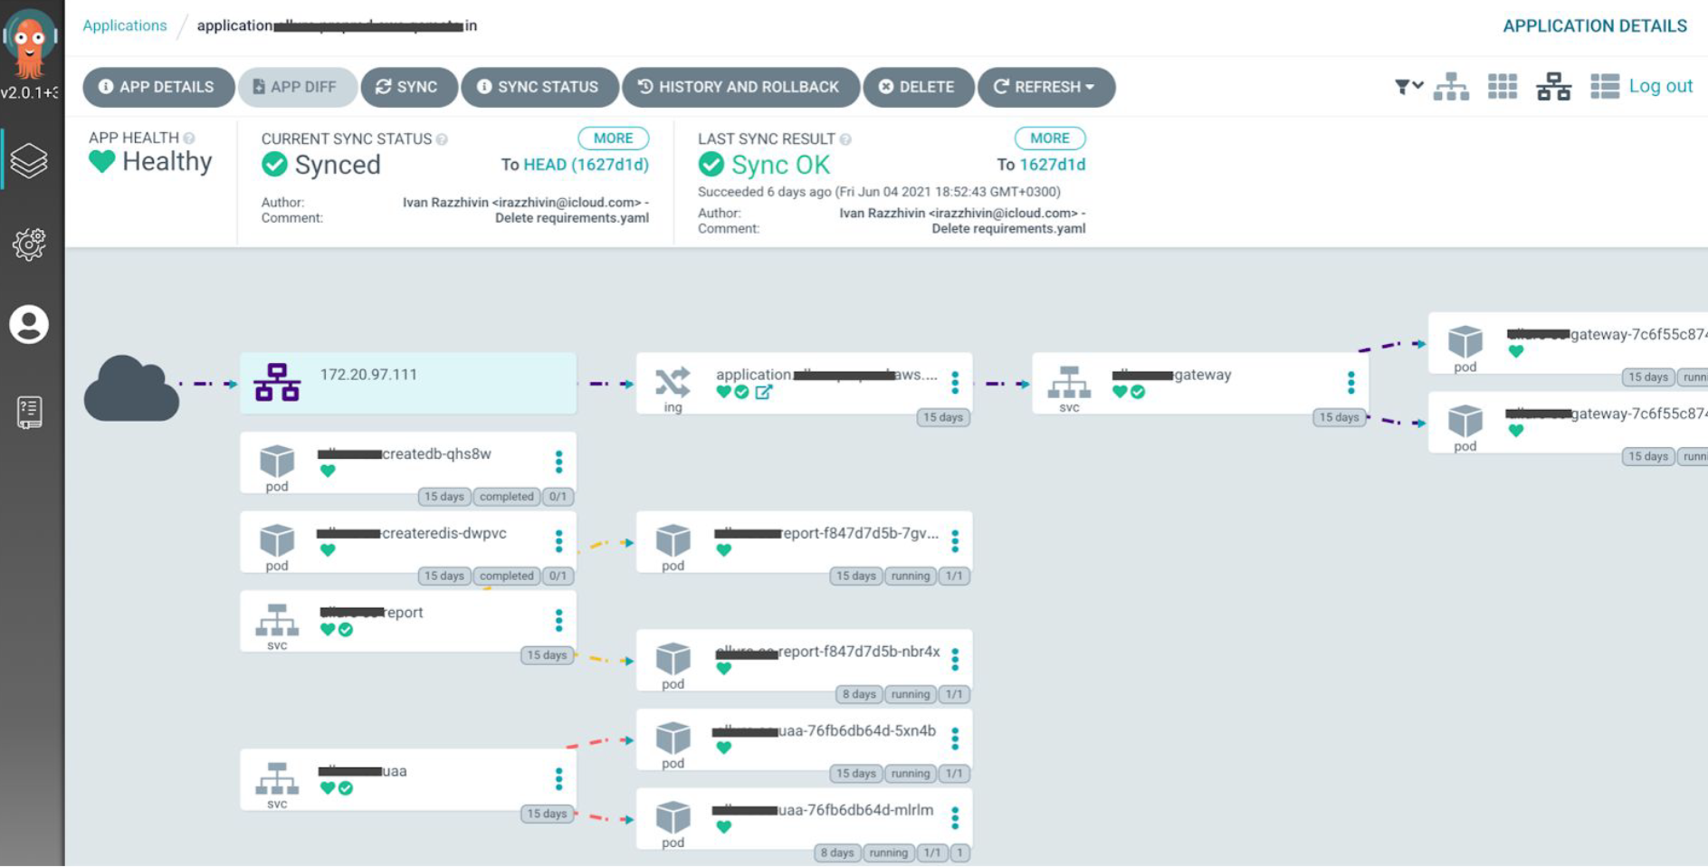Open kebab menu for createdb-qhs8w pod
The image size is (1708, 867).
tap(558, 462)
